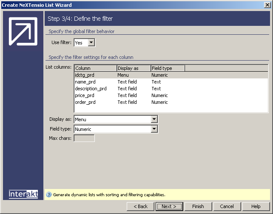This screenshot has width=273, height=214.
Task: Open Help for the wizard
Action: [x=256, y=206]
